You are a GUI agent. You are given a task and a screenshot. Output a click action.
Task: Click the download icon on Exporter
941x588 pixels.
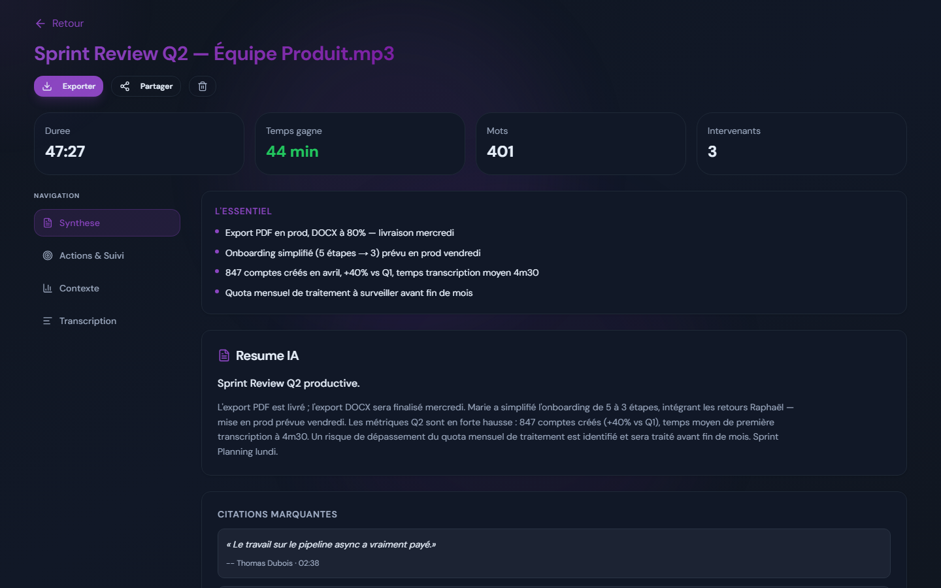pos(46,86)
